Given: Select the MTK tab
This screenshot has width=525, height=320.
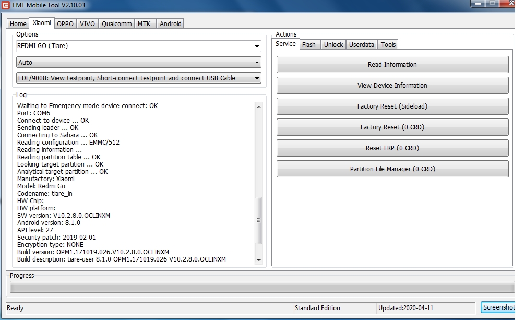Looking at the screenshot, I should click(145, 24).
